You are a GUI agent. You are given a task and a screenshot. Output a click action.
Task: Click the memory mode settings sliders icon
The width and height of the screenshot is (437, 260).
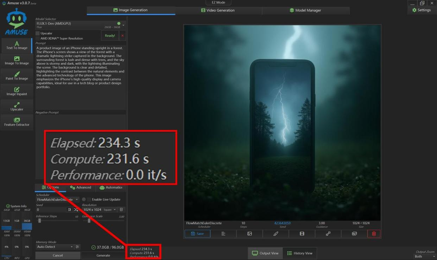click(x=77, y=247)
